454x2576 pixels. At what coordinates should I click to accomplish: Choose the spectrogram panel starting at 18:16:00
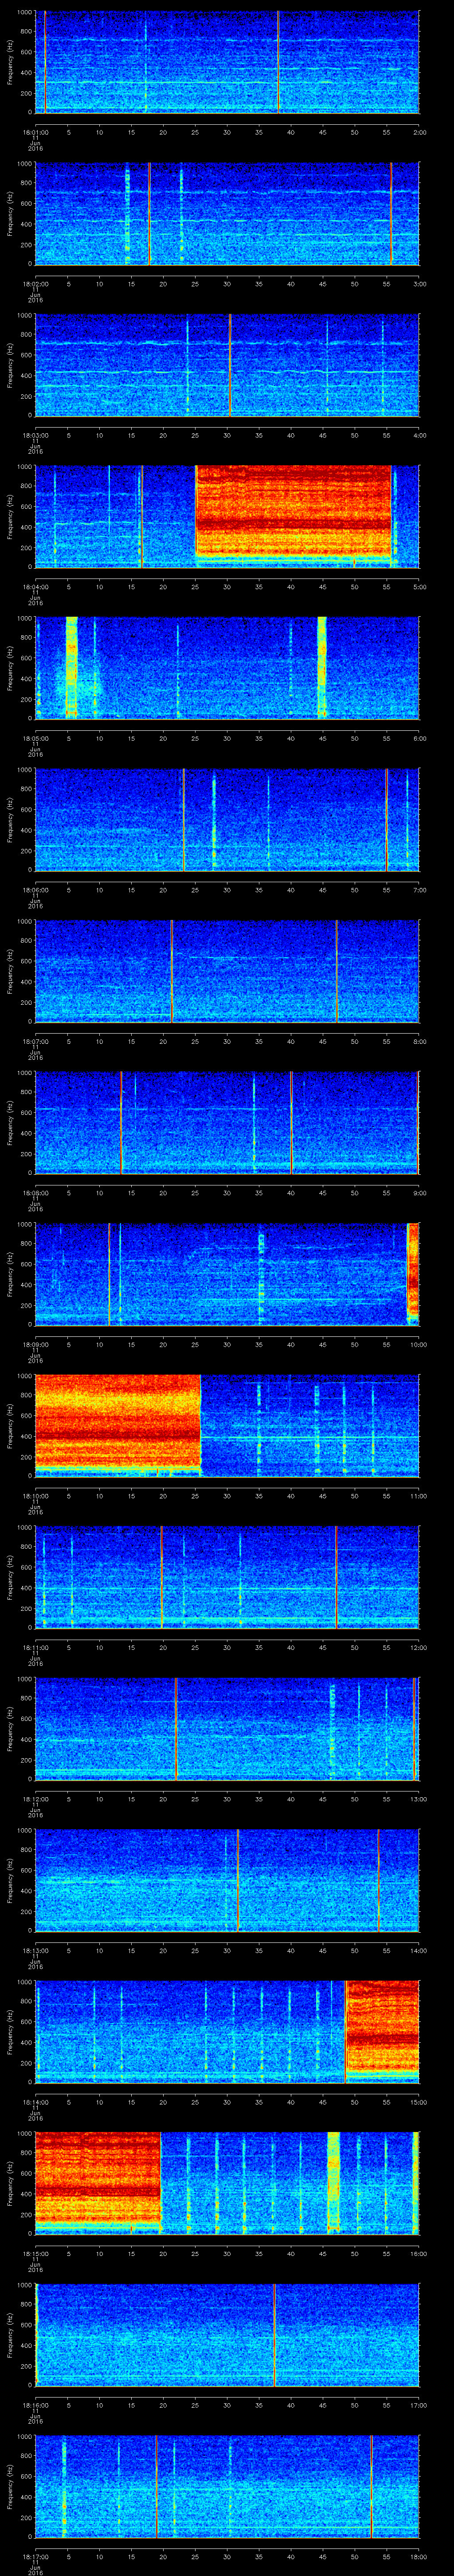227,2334
